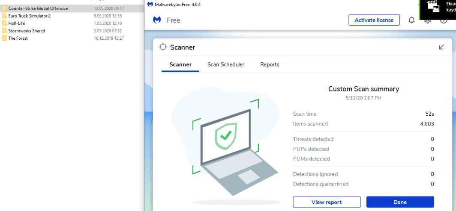
Task: Click date 3.05.2020 07:52 in file list
Action: pyautogui.click(x=108, y=31)
